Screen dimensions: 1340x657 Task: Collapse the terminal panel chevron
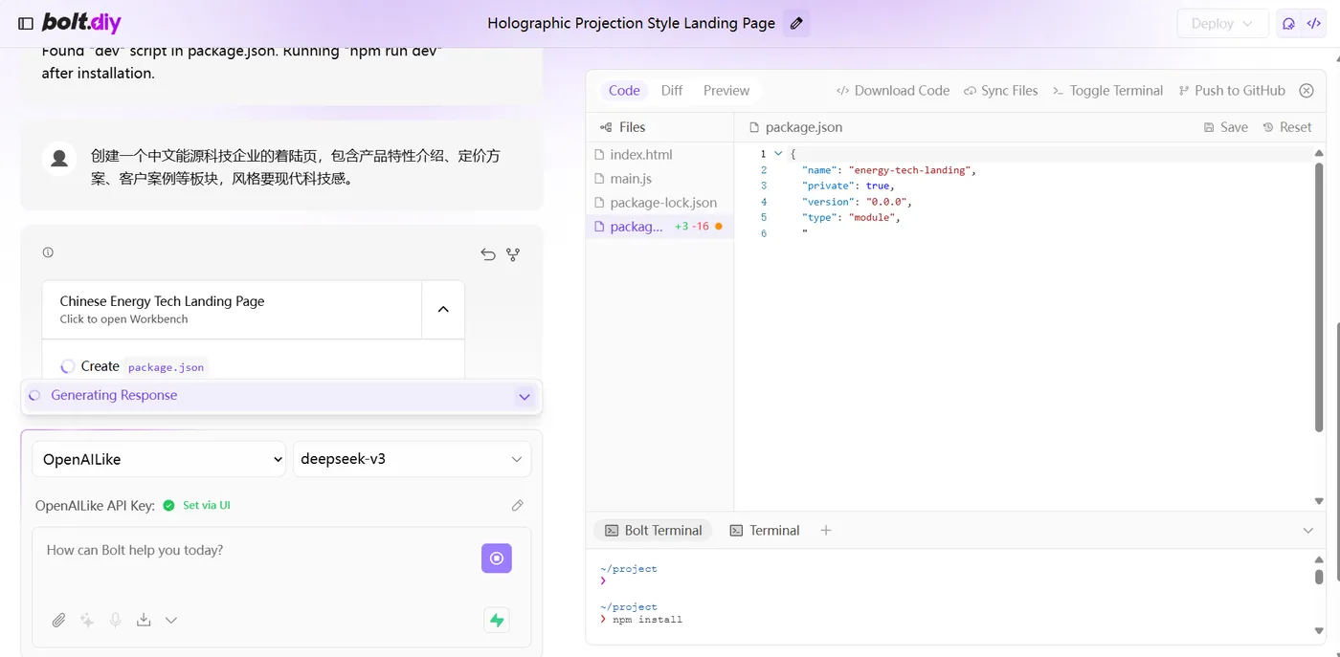click(1308, 531)
